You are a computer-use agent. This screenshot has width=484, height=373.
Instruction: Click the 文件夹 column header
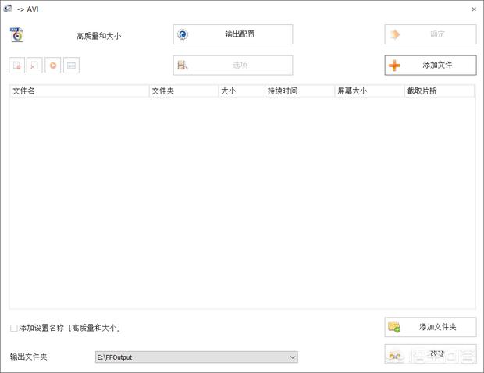183,91
